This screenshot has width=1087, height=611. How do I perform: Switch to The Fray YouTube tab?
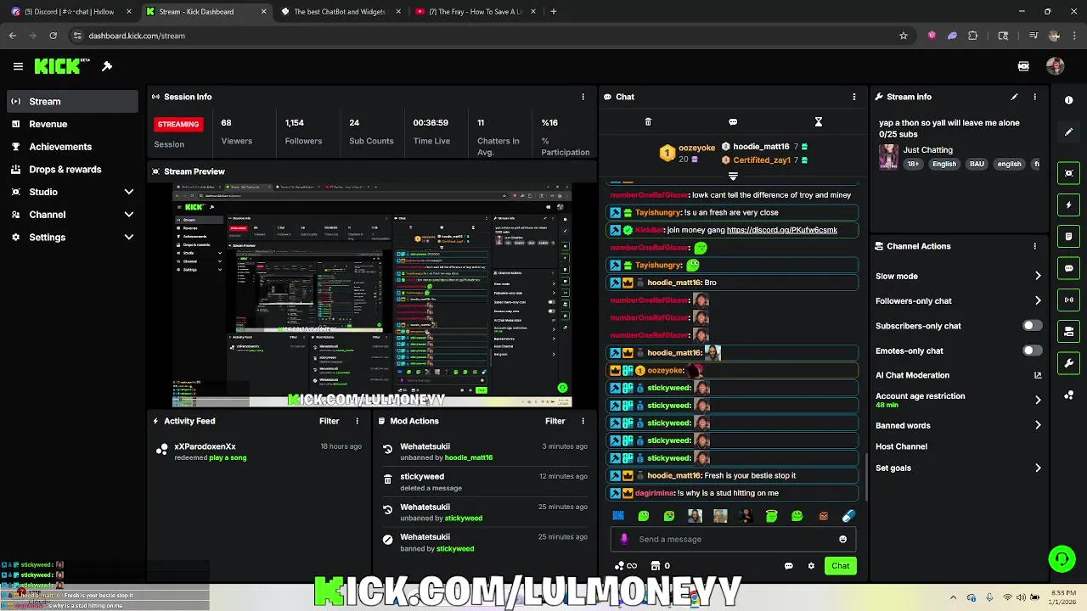(476, 12)
